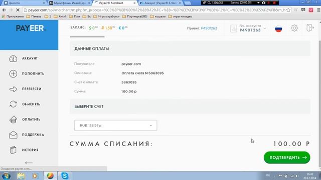
Task: Bookmark page with the star icon
Action: [x=288, y=10]
